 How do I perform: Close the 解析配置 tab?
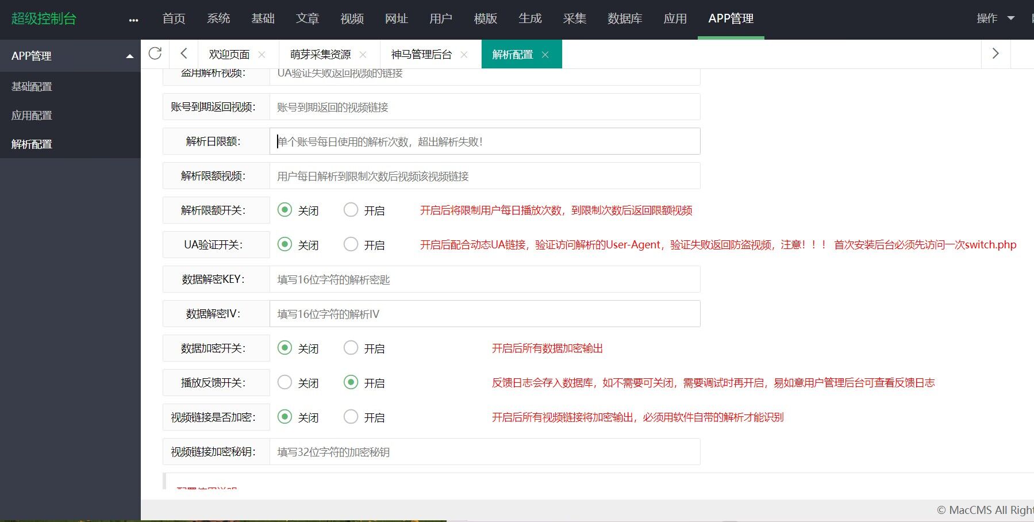(545, 55)
